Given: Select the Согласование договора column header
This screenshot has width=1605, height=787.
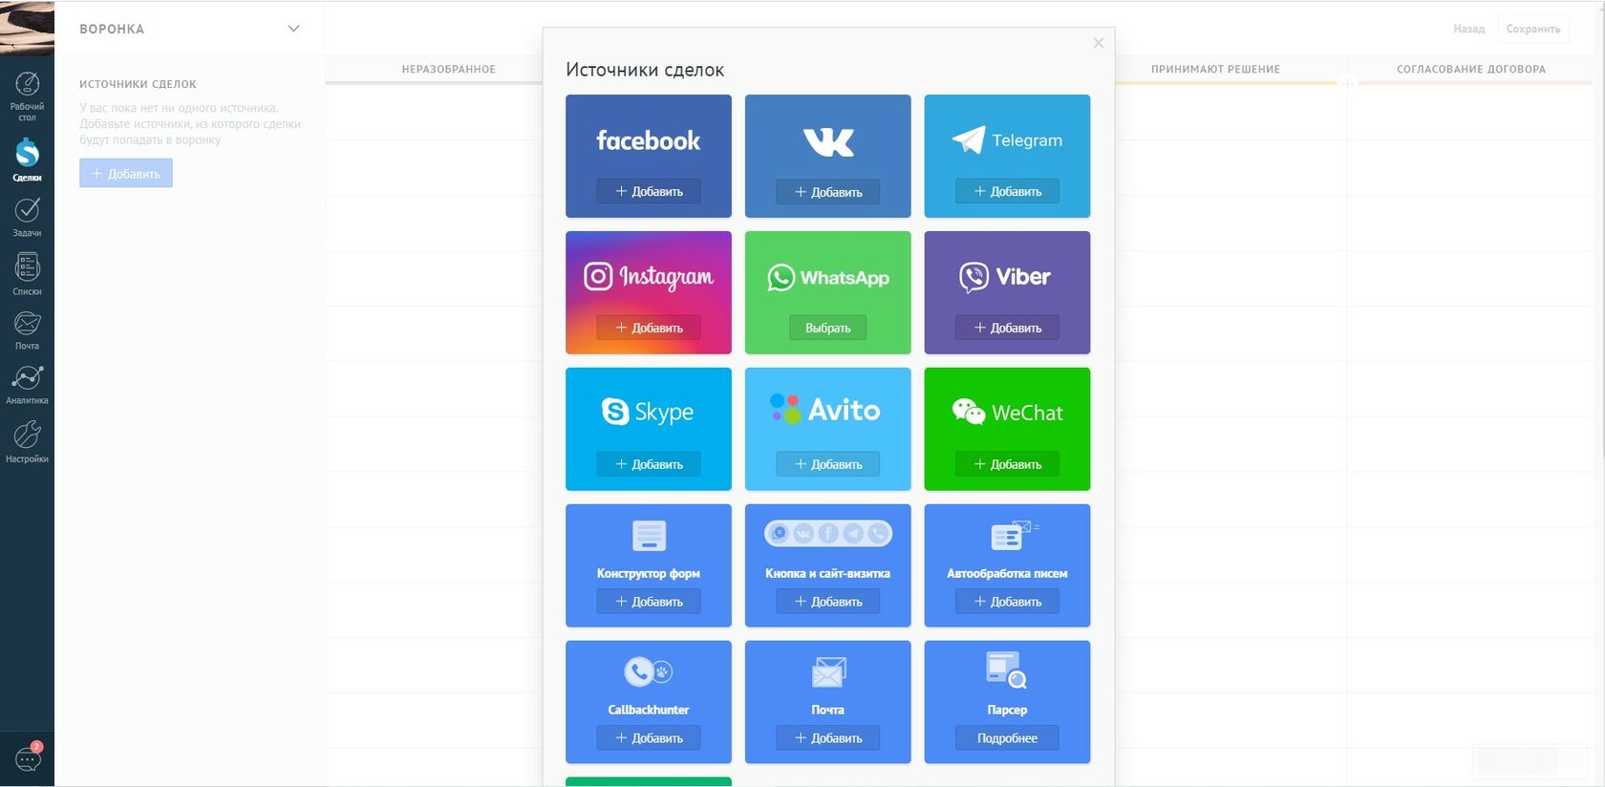Looking at the screenshot, I should 1471,69.
